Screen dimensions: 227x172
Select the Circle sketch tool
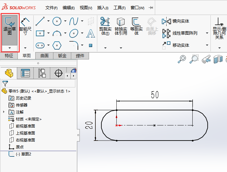click(x=57, y=21)
